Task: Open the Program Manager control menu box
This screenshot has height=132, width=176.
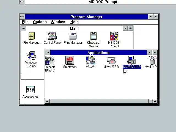Action: pyautogui.click(x=22, y=17)
